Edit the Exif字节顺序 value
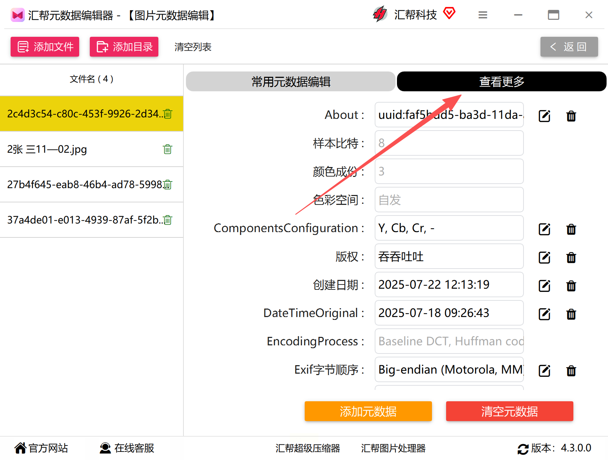 point(544,371)
